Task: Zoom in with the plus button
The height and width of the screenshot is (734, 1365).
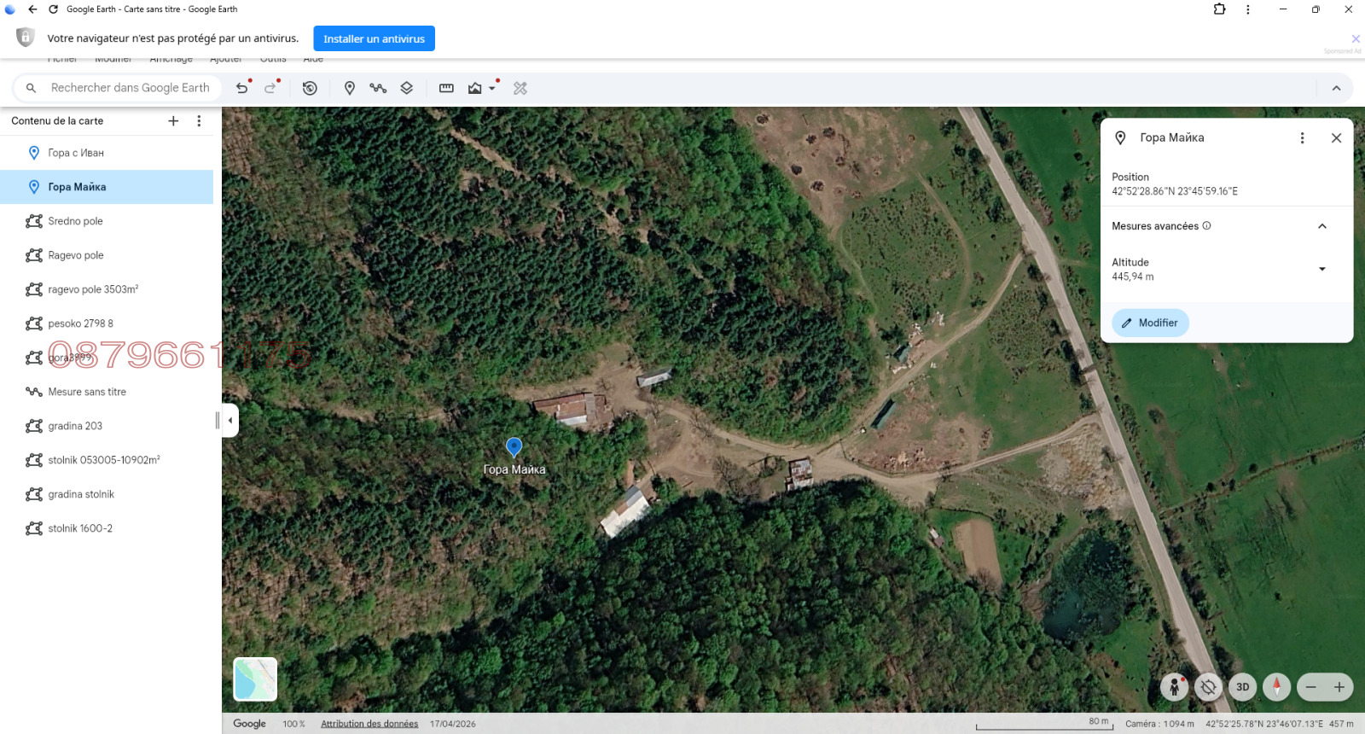Action: click(x=1339, y=687)
